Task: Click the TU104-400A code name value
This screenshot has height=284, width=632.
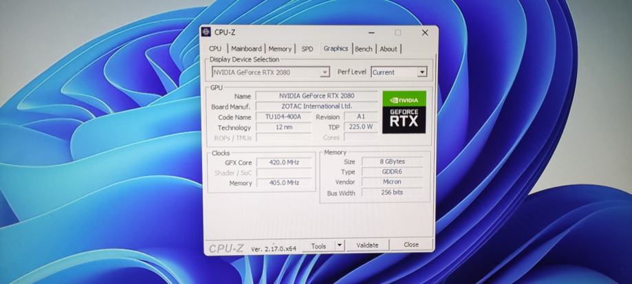Action: click(x=284, y=117)
